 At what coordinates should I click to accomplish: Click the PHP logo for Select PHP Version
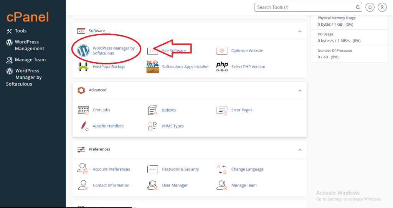click(x=222, y=67)
